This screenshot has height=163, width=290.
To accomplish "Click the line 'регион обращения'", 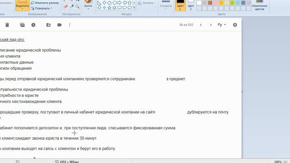I will [16, 68].
